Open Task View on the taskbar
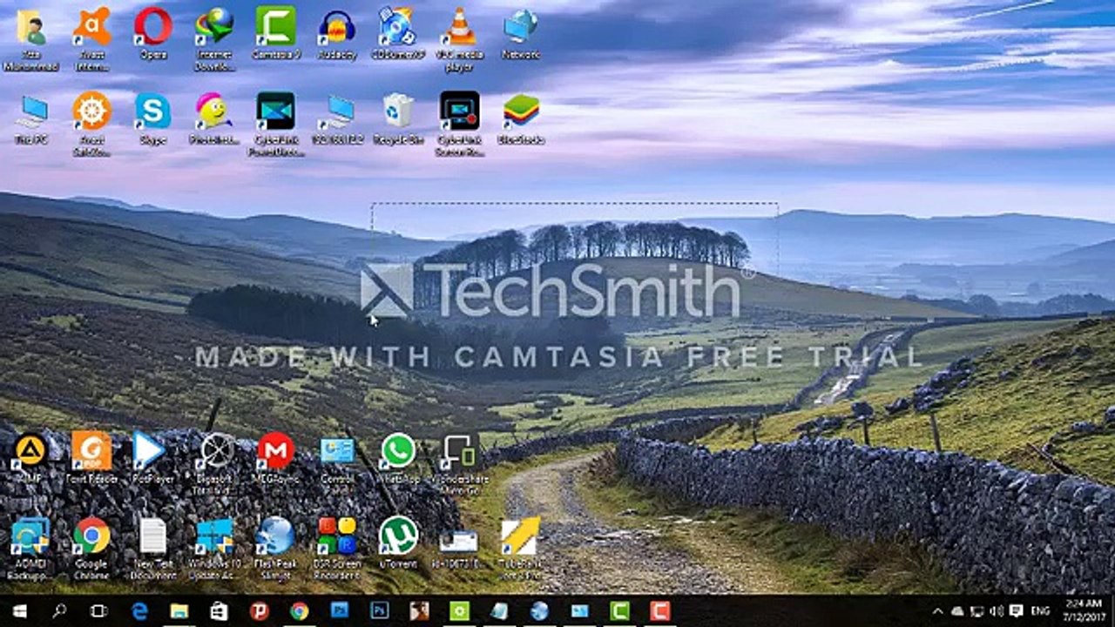The width and height of the screenshot is (1115, 627). coord(98,611)
